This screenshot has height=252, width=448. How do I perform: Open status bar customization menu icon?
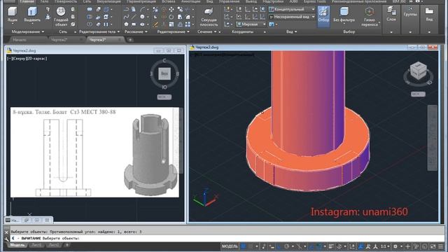pos(441,246)
